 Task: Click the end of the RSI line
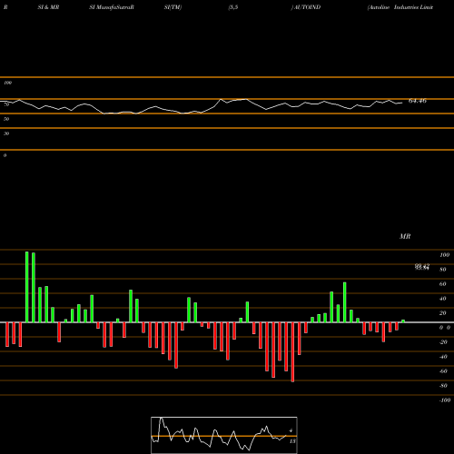[402, 103]
